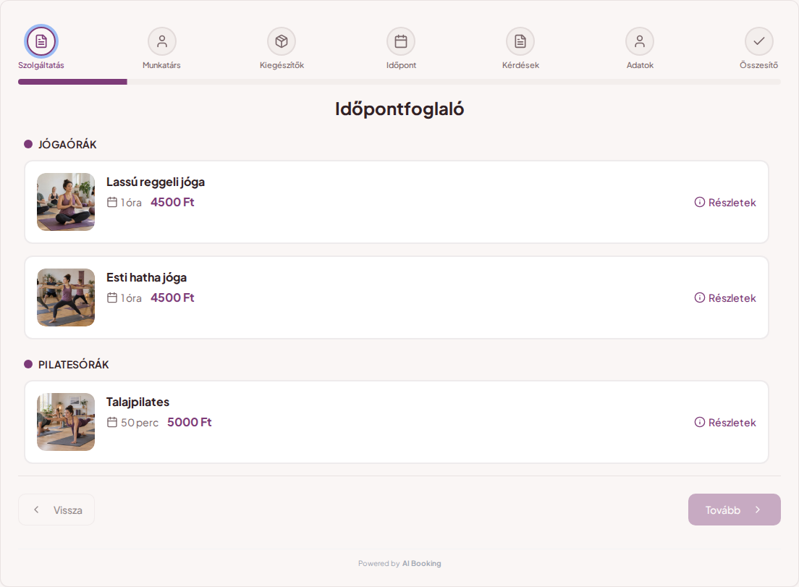Switch to the Kiegészítők step label
Screen dimensions: 799x587
(282, 65)
